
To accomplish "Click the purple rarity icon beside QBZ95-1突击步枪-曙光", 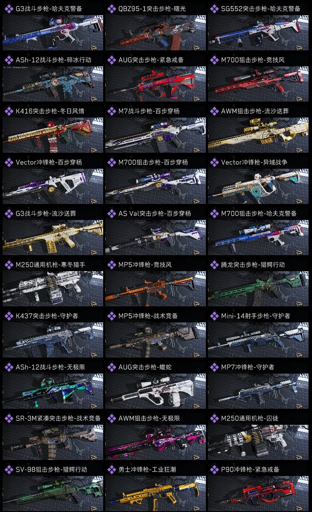I will (112, 9).
